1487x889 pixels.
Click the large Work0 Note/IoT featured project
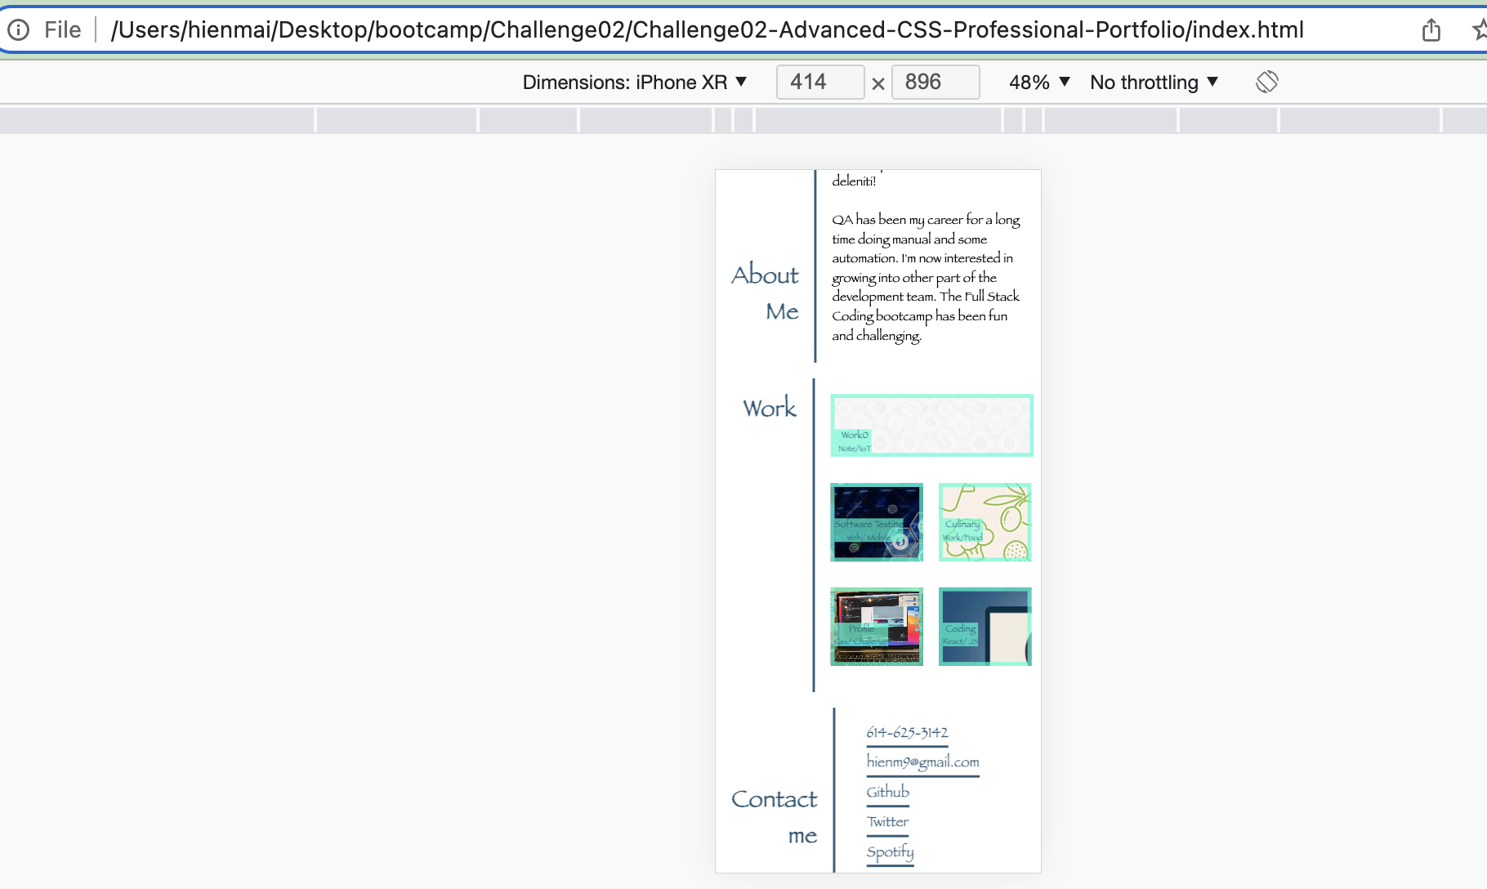[x=931, y=425]
